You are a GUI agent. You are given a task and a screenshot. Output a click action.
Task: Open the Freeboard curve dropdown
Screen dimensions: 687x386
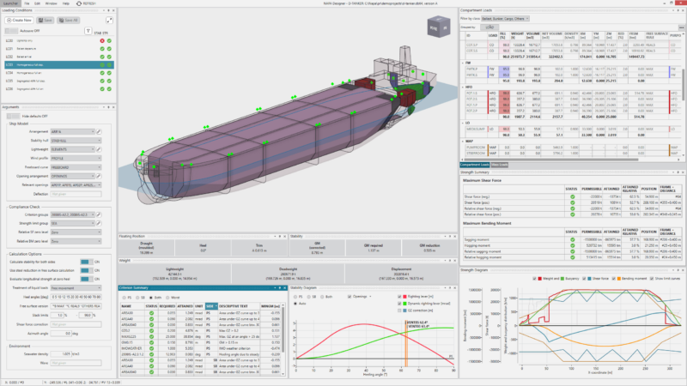tap(76, 167)
